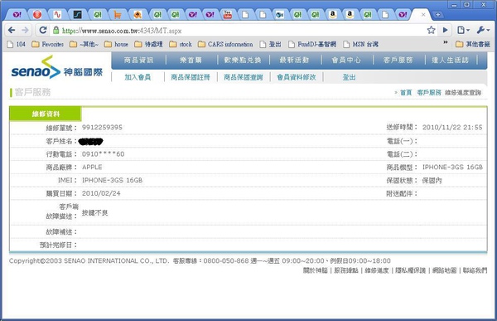Viewport: 497px width, 321px height.
Task: Select warranty status 保固內
Action: point(432,180)
